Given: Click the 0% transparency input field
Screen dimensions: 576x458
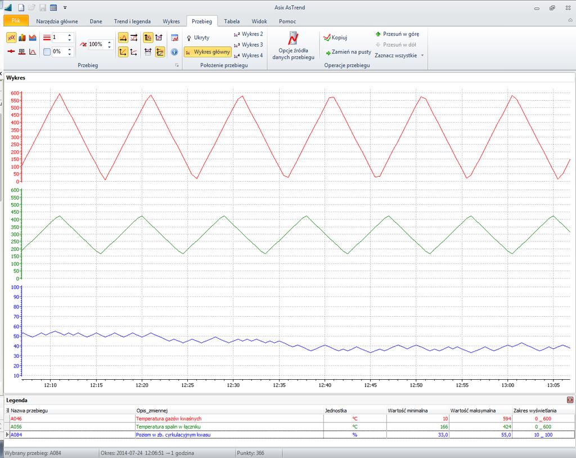Looking at the screenshot, I should point(58,52).
